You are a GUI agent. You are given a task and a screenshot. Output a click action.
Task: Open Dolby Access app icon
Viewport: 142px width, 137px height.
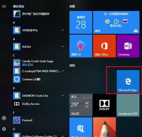pyautogui.click(x=17, y=104)
